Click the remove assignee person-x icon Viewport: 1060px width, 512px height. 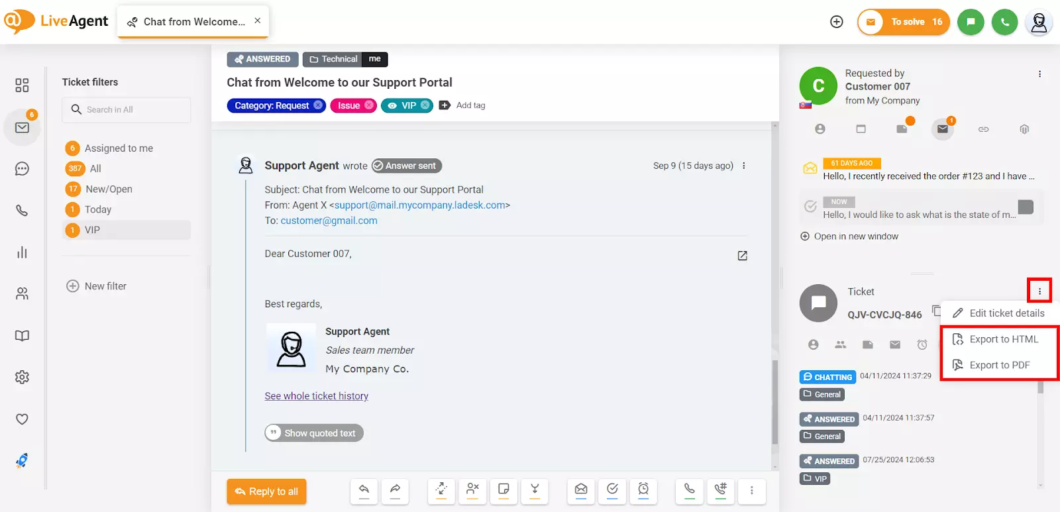coord(472,491)
